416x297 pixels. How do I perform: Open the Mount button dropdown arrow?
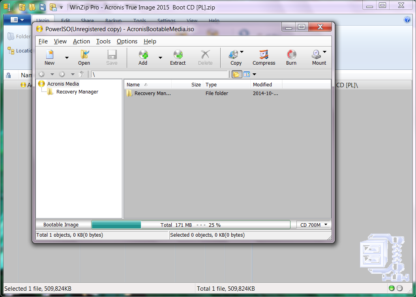(324, 52)
